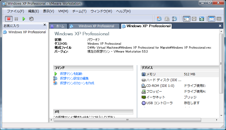Click the home icon on ホーム tab
The height and width of the screenshot is (130, 226).
[x=52, y=26]
